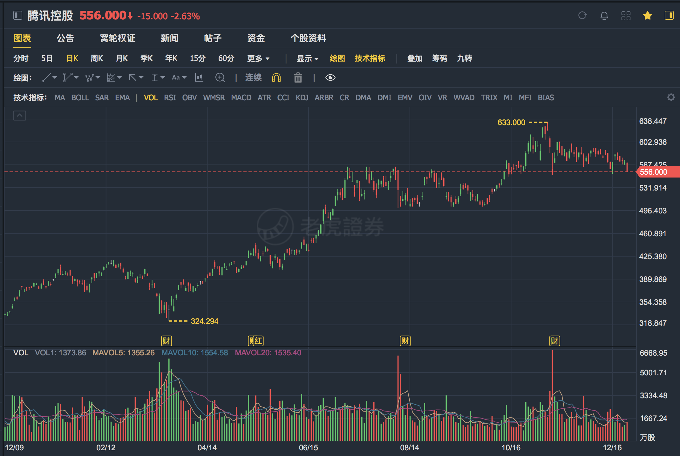Click the zoom-in magnifier tool
The image size is (680, 456).
[220, 77]
